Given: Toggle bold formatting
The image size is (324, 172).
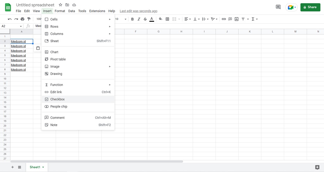Looking at the screenshot, I should coord(133,19).
